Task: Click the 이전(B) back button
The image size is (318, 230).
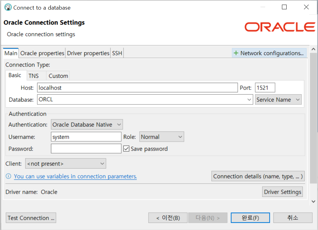Action: tap(168, 218)
